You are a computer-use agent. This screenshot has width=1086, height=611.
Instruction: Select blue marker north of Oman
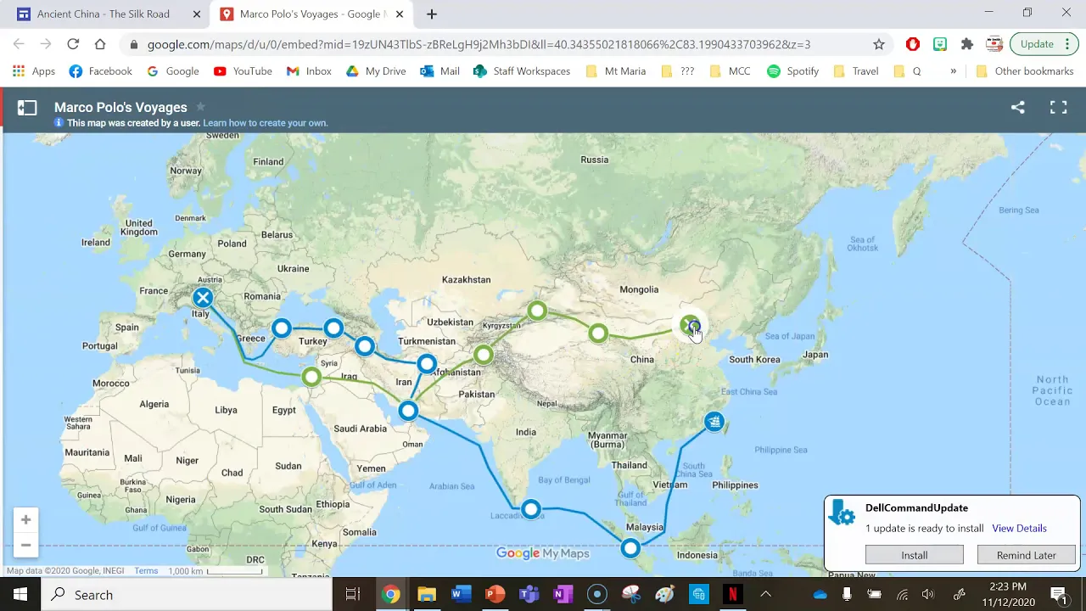408,411
